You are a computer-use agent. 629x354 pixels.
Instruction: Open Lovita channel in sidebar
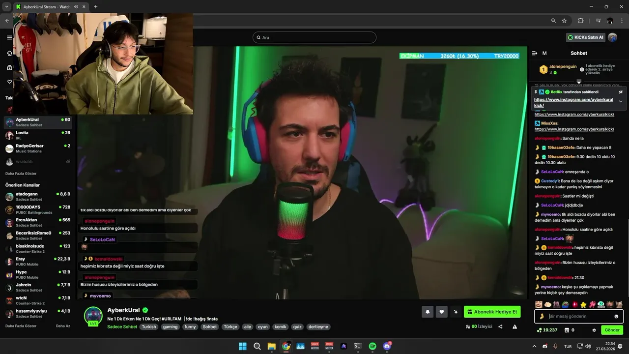pyautogui.click(x=38, y=135)
